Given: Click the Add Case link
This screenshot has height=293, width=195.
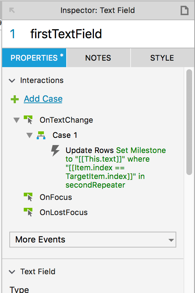Looking at the screenshot, I should click(x=43, y=99).
